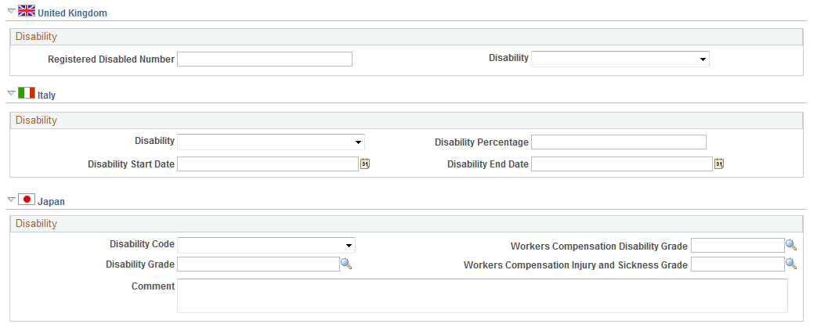Viewport: 828px width, 331px height.
Task: Open the Disability Start Date calendar picker
Action: [x=365, y=164]
